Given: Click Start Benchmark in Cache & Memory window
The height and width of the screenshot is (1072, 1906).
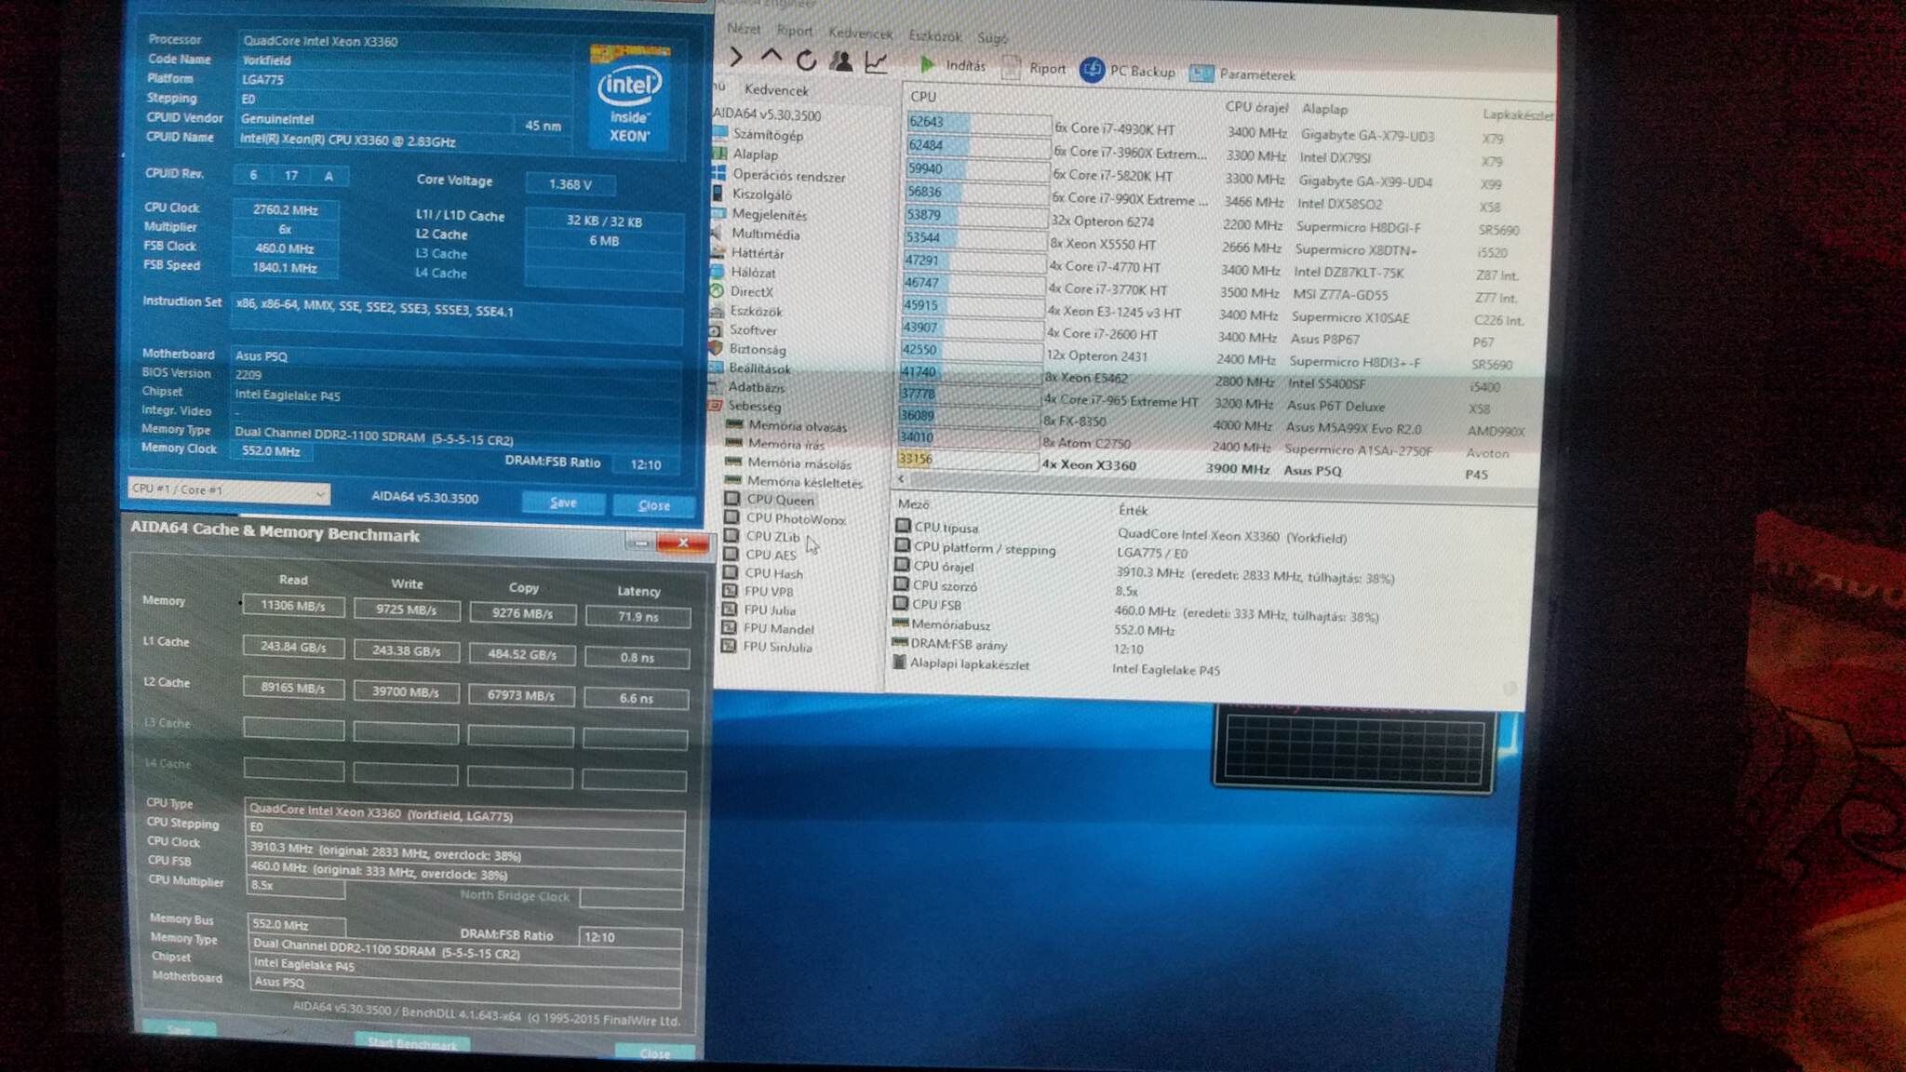Looking at the screenshot, I should click(412, 1043).
